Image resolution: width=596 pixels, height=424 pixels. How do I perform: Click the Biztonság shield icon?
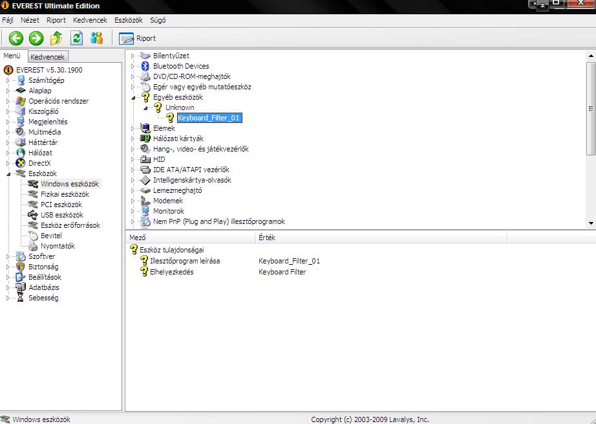click(21, 267)
